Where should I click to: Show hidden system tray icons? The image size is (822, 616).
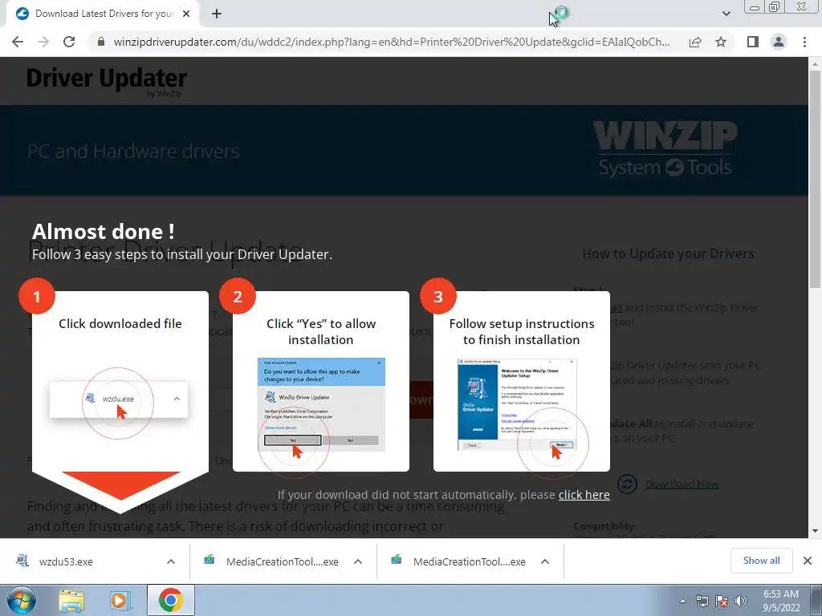click(682, 601)
